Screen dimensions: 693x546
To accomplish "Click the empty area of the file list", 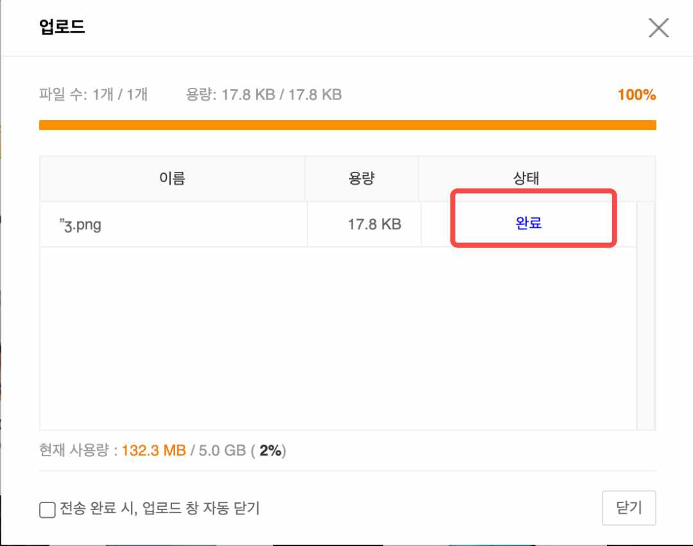I will [x=338, y=338].
